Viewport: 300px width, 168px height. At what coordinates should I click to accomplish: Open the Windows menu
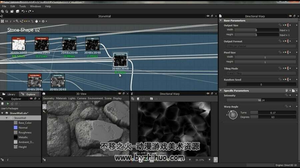tap(35, 6)
